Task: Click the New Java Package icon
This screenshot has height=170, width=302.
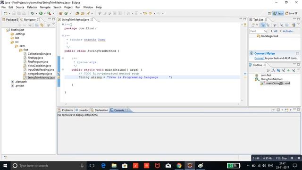Action: [x=61, y=13]
